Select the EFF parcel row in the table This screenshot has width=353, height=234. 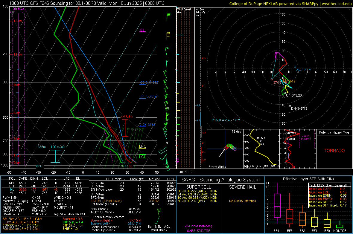point(45,186)
